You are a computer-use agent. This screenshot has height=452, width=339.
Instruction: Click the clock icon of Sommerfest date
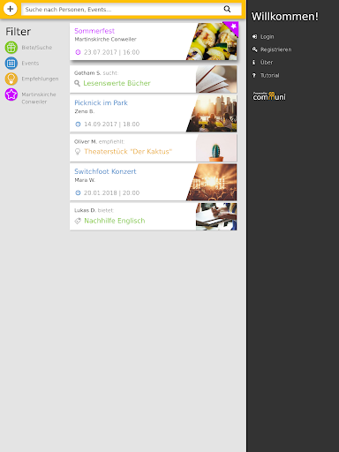tap(78, 52)
